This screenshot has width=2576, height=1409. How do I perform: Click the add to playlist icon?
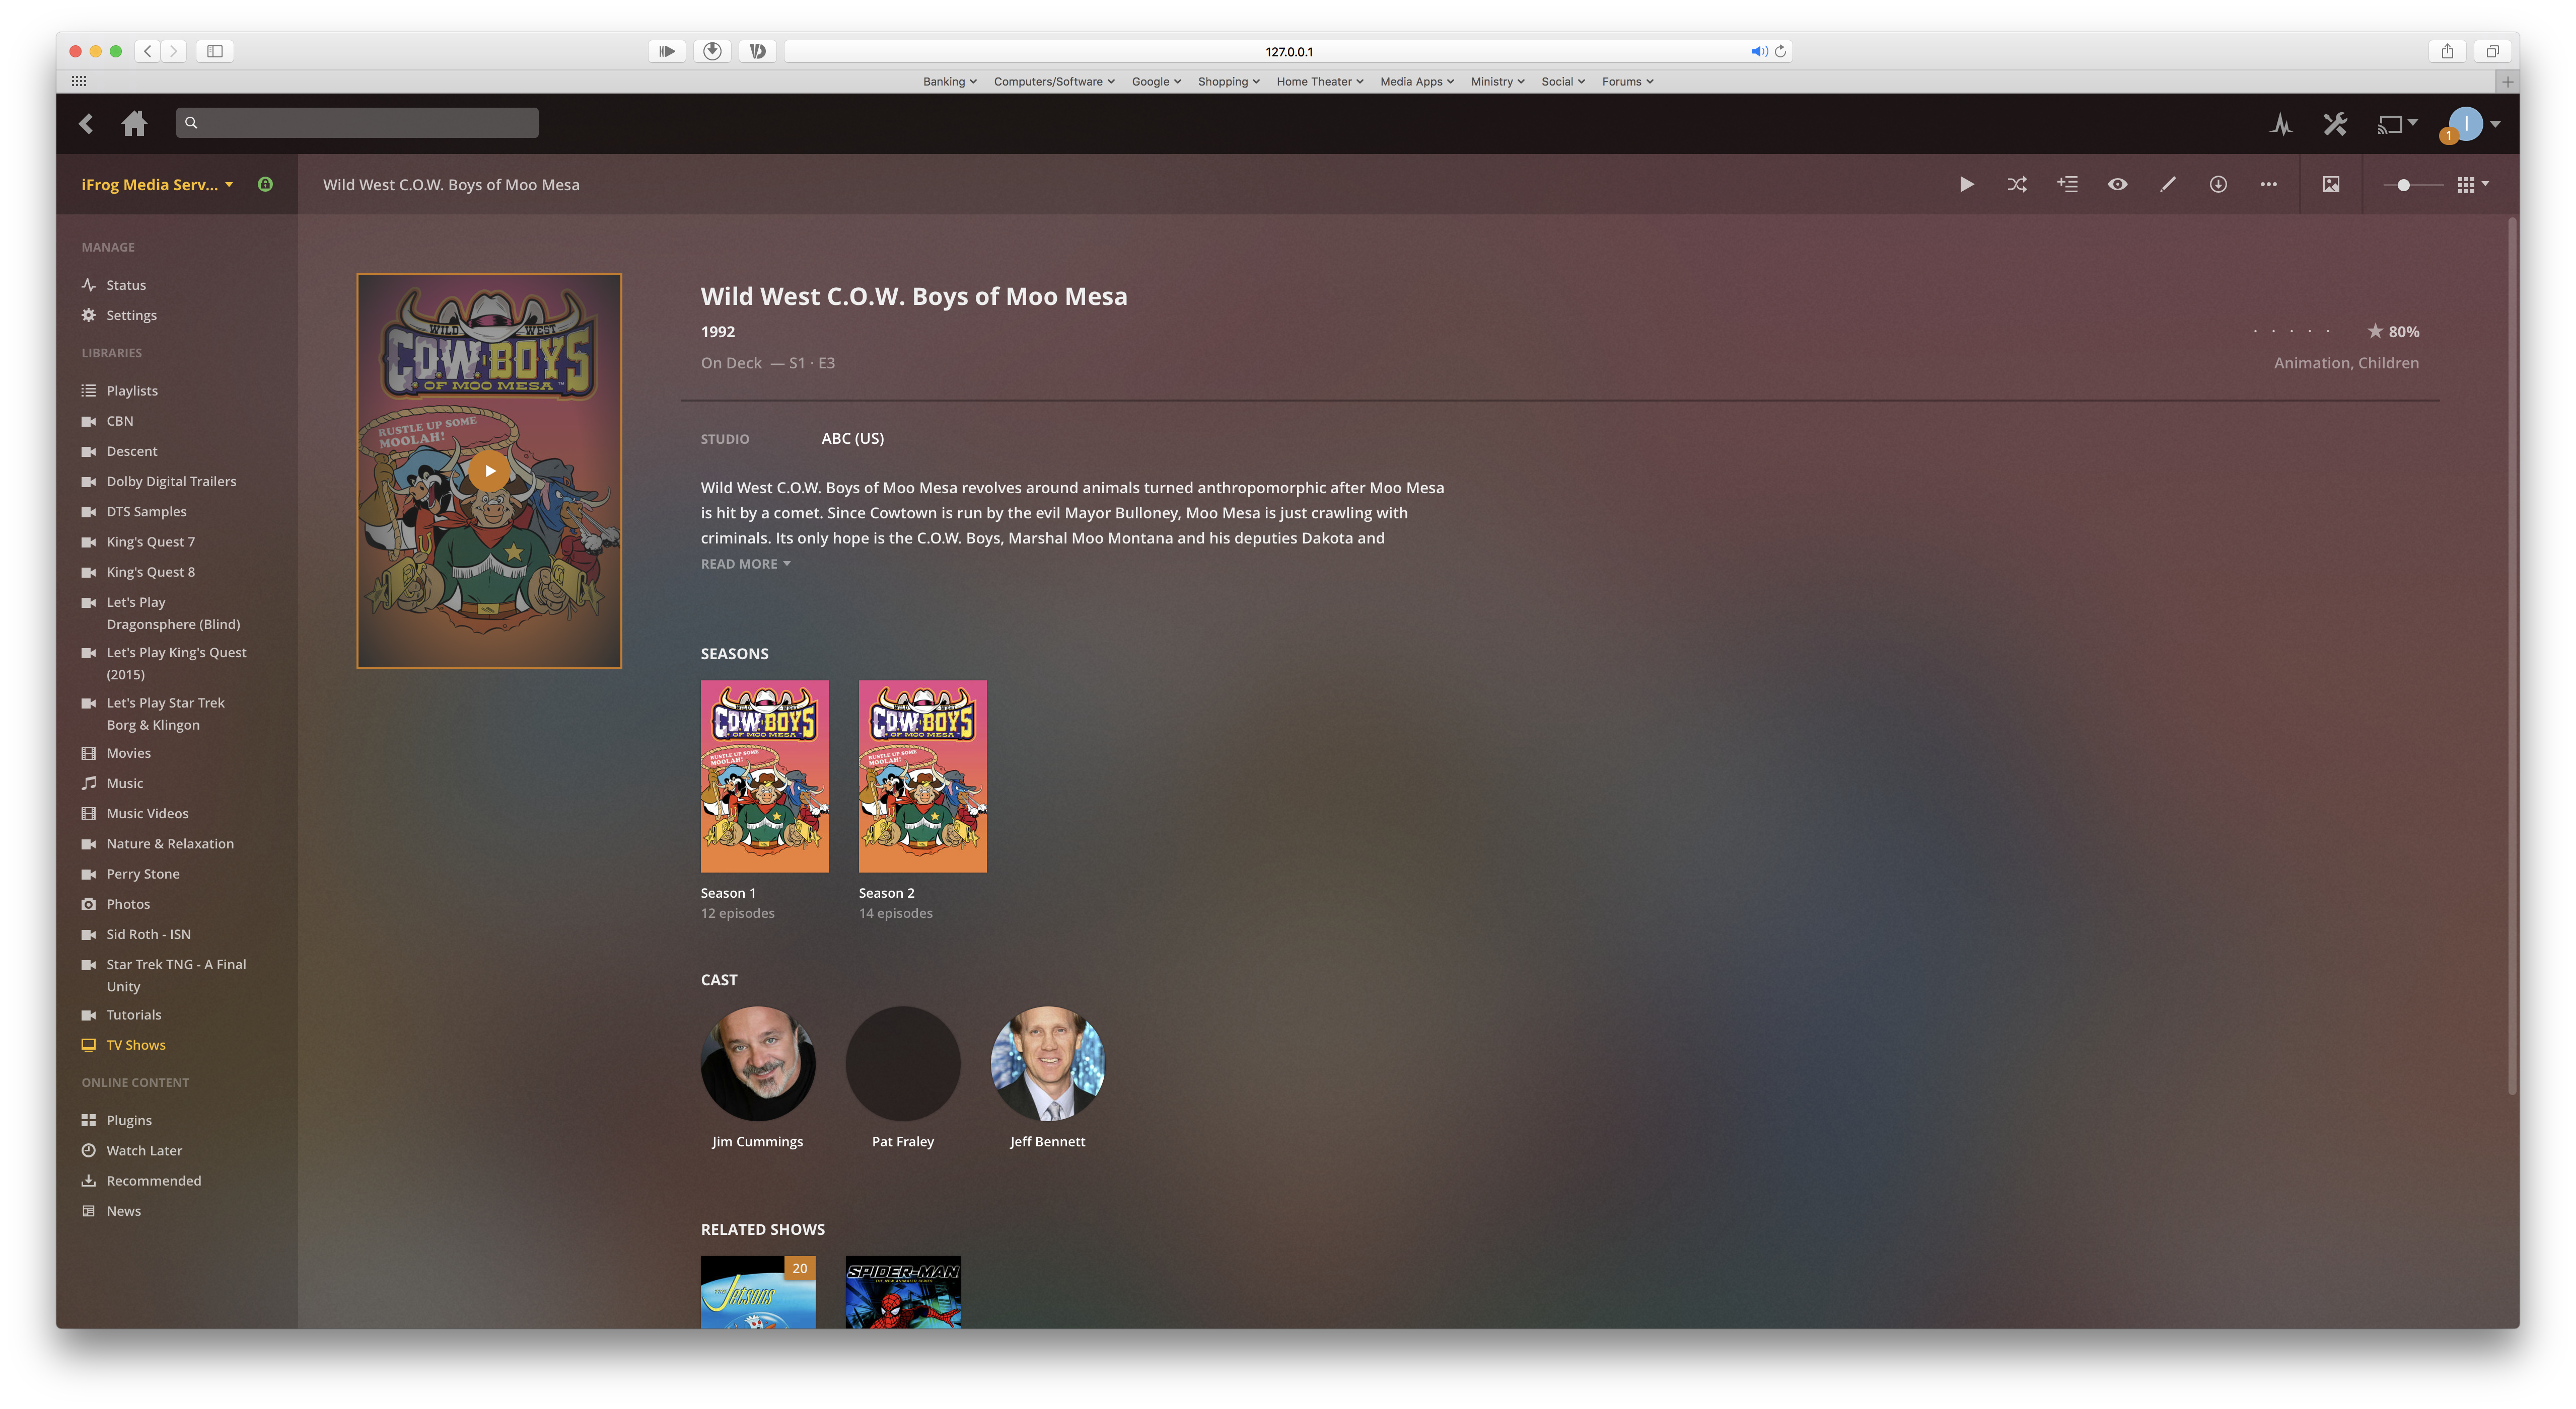tap(2067, 184)
